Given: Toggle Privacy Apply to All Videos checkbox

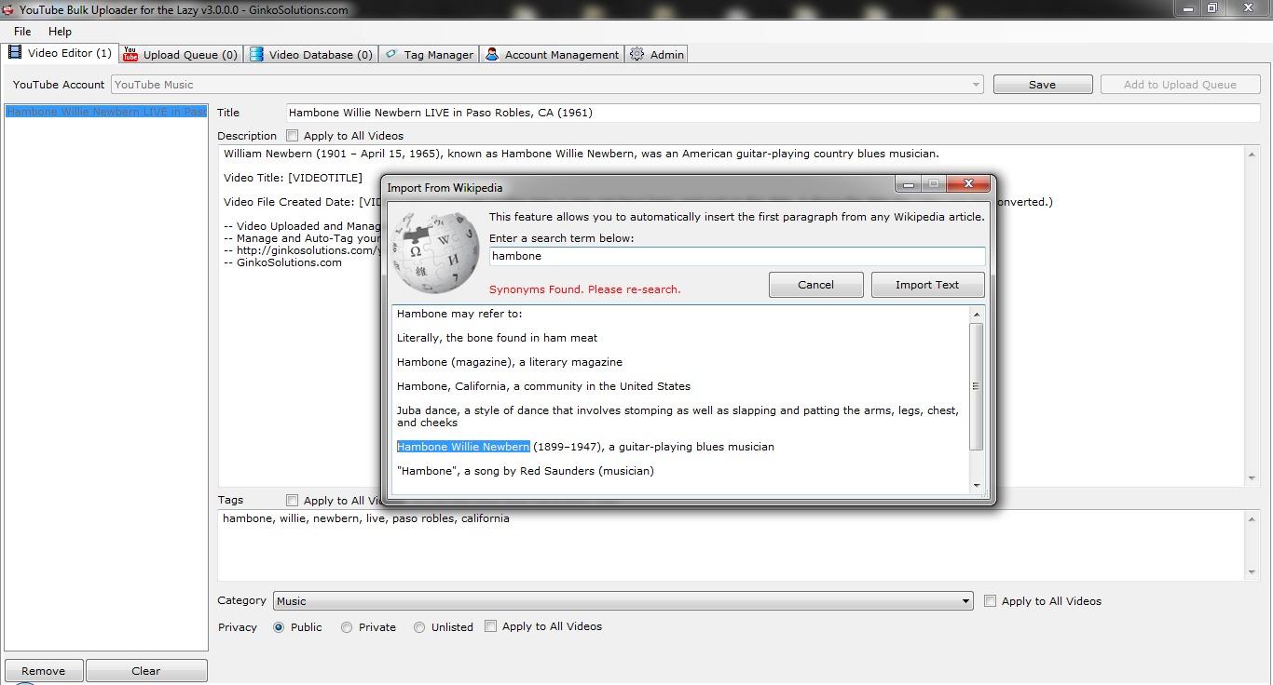Looking at the screenshot, I should [x=491, y=626].
